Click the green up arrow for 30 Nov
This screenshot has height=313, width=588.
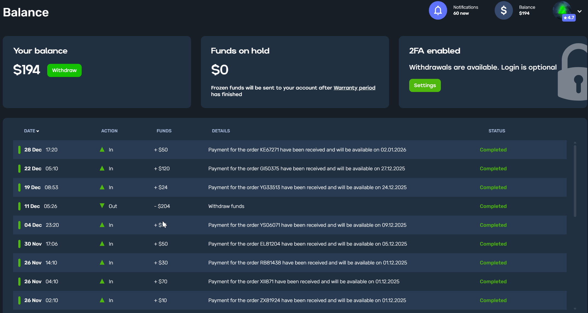pos(102,244)
